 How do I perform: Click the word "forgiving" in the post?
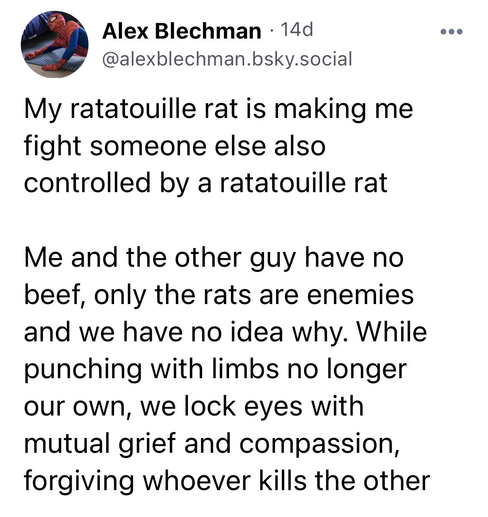pyautogui.click(x=79, y=481)
